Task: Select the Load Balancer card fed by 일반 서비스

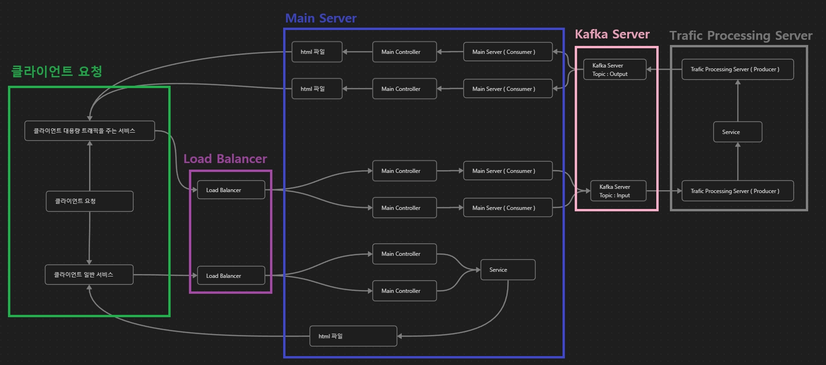Action: 231,276
